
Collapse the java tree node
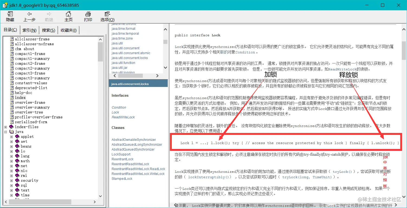(x=5, y=132)
